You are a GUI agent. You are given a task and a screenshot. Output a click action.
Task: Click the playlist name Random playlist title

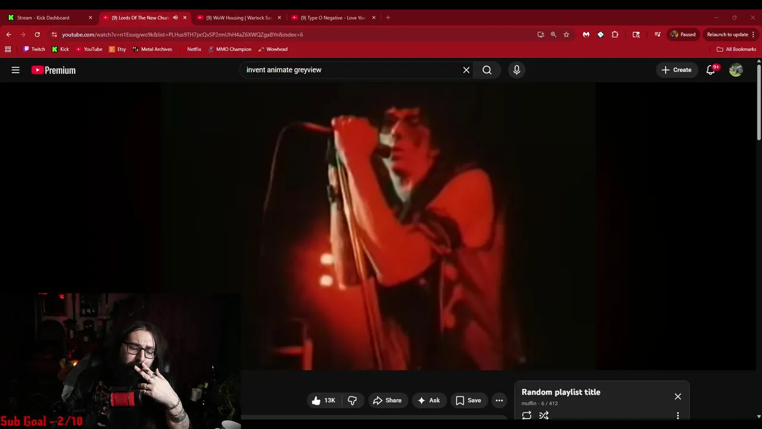[561, 392]
